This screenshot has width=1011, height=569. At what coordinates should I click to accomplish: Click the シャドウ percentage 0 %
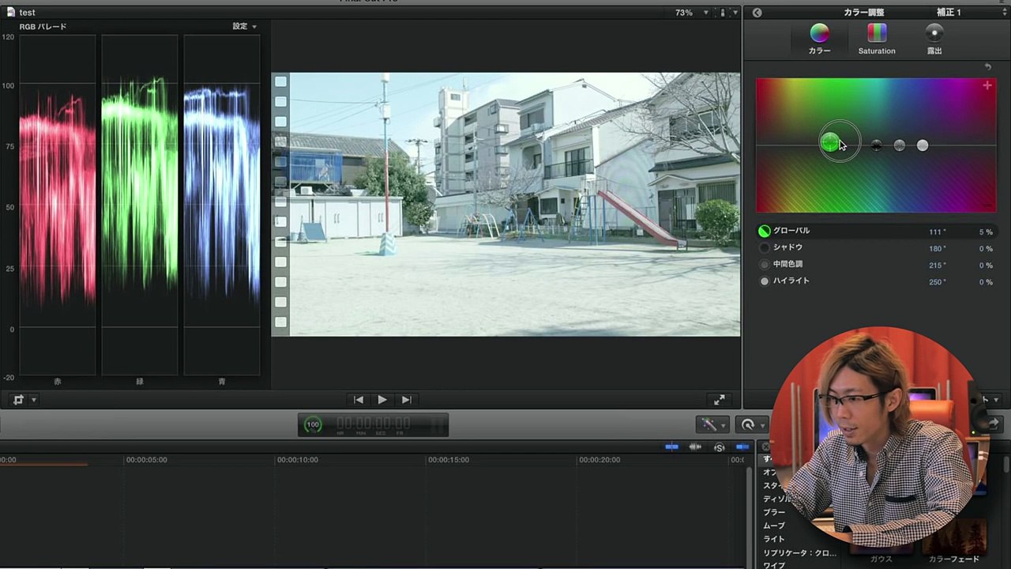[986, 249]
